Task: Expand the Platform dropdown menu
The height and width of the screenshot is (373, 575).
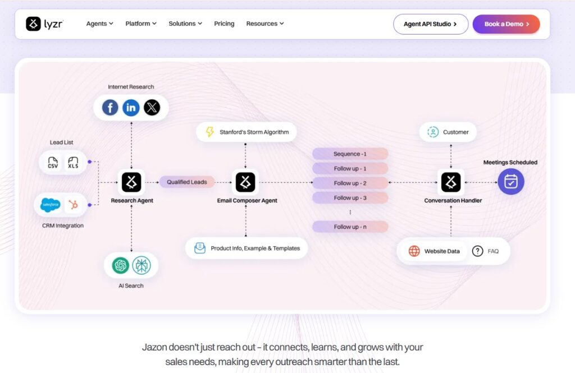Action: click(x=141, y=24)
